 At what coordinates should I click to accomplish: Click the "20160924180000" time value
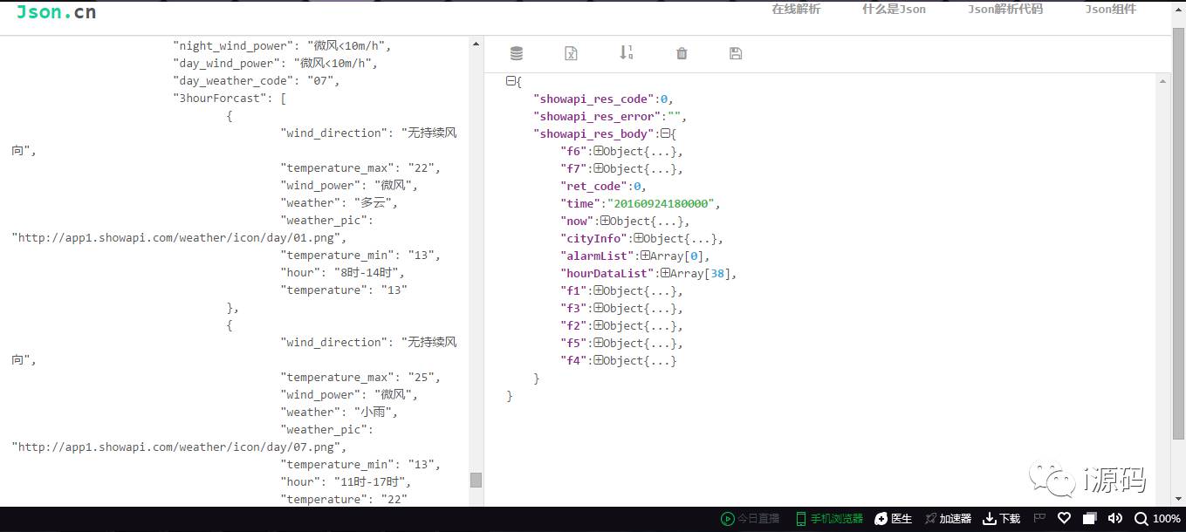661,203
